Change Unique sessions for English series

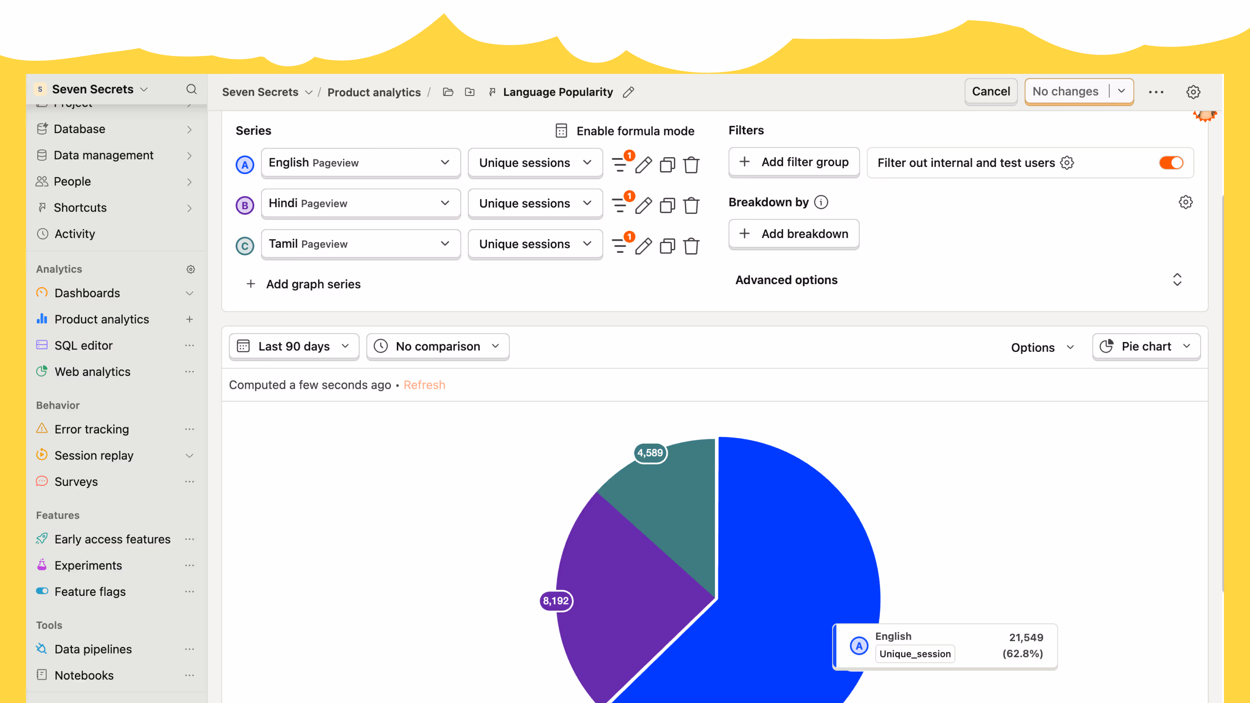click(535, 162)
